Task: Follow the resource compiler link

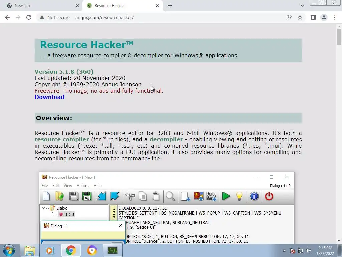Action: [x=61, y=139]
